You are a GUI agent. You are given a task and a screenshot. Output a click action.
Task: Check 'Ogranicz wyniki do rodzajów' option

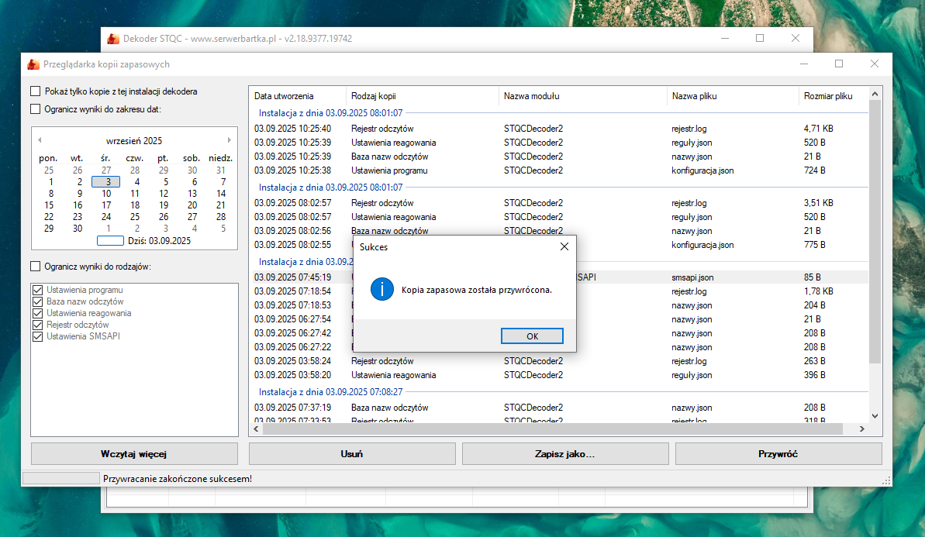36,267
